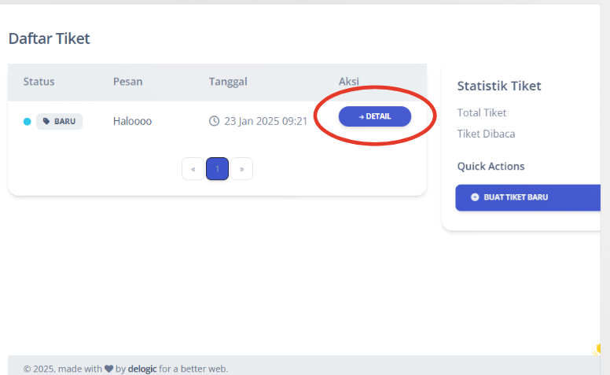Click the clock icon beside ticket date
610x375 pixels.
pyautogui.click(x=214, y=121)
